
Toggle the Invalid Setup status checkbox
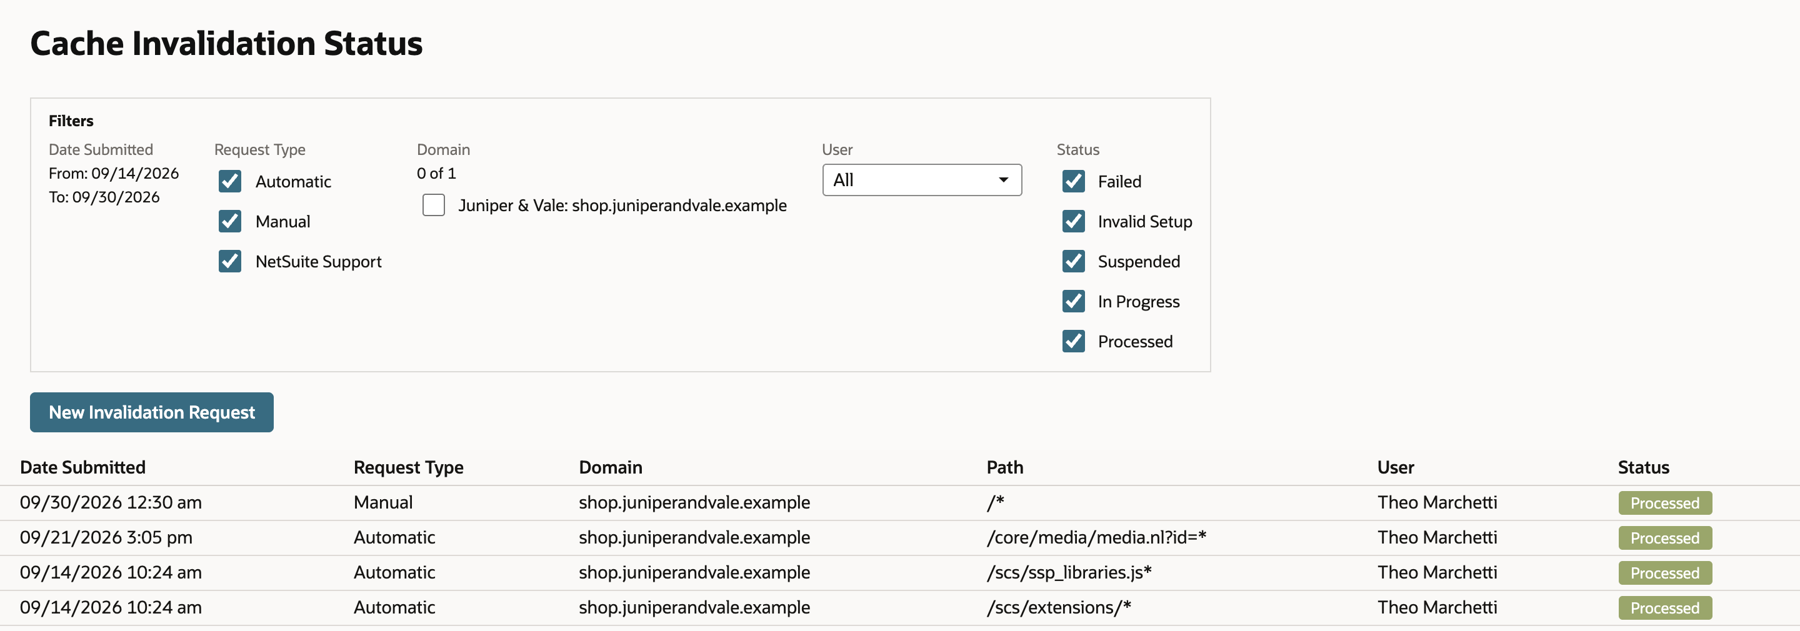click(1073, 222)
